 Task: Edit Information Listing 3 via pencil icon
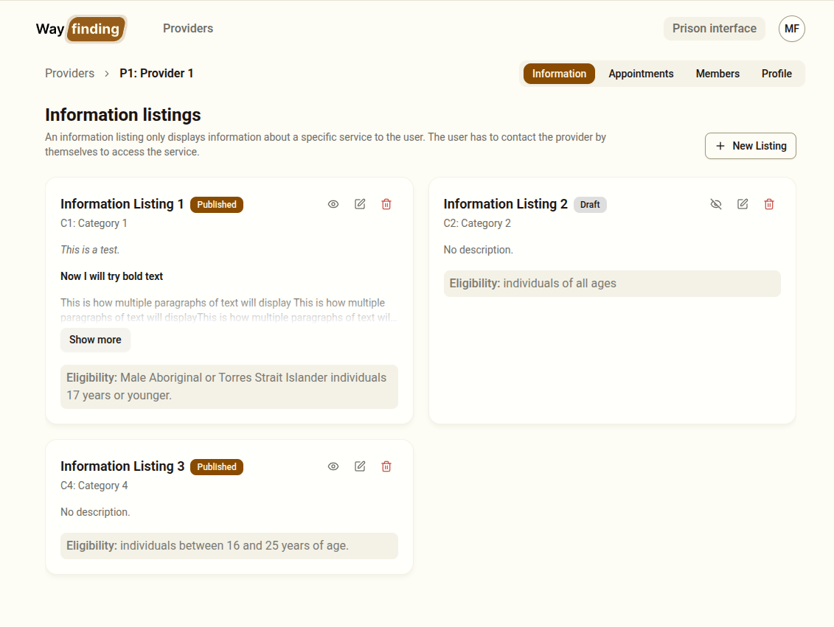360,466
